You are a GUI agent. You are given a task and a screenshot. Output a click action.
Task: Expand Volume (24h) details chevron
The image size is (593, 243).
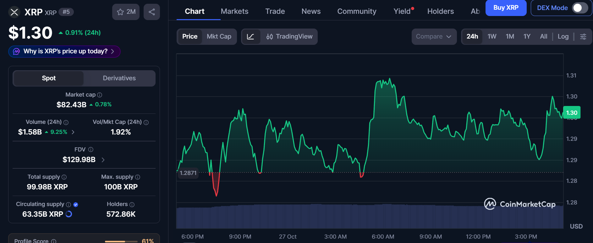tap(73, 132)
